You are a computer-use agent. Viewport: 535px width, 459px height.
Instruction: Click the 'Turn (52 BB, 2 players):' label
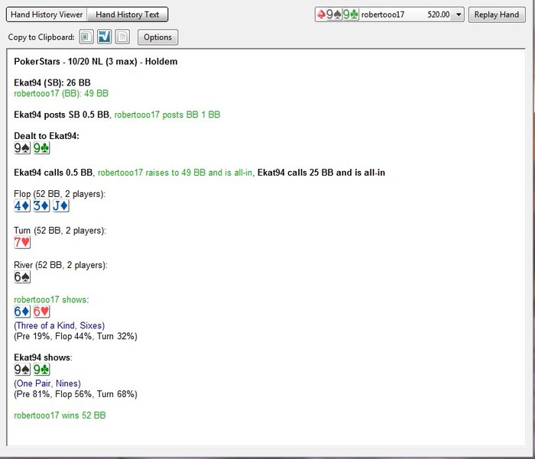point(60,231)
